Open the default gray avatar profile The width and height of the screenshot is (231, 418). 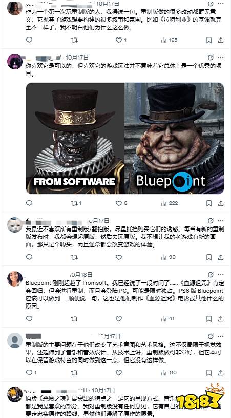tap(15, 340)
